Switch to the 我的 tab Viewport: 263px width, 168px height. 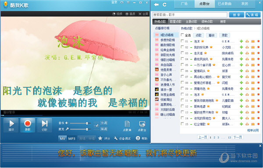click(x=245, y=3)
